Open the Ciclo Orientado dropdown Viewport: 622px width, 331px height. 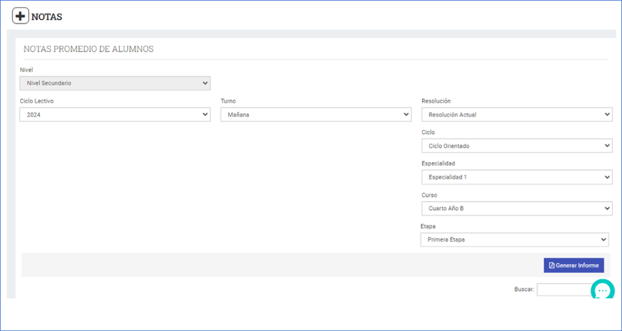pos(517,146)
